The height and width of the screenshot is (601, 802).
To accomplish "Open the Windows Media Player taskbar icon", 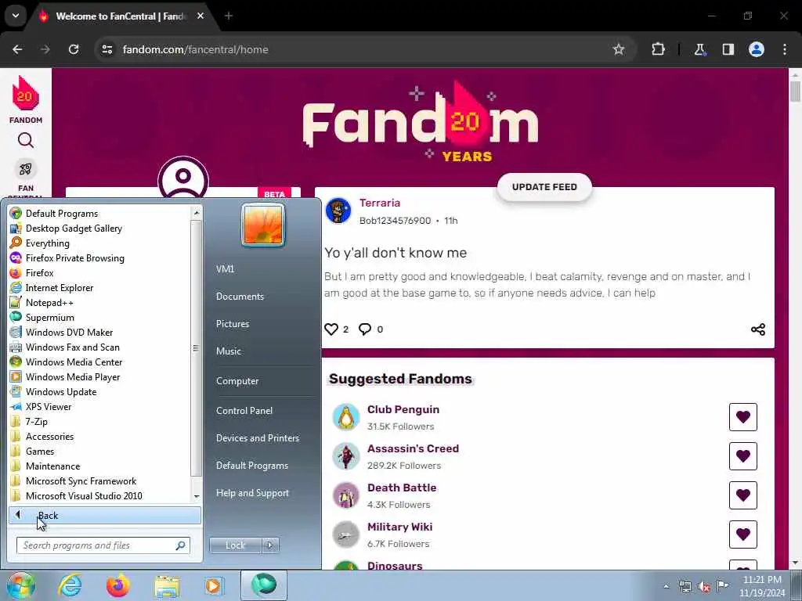I will 214,585.
